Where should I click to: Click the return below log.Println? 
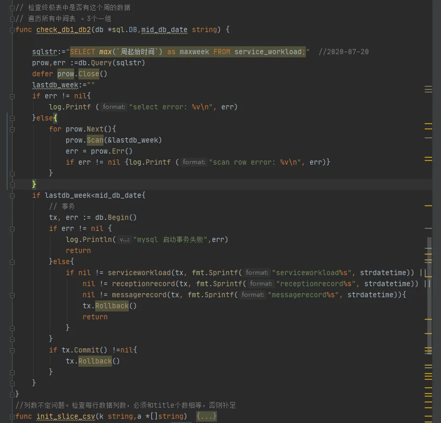pos(78,251)
